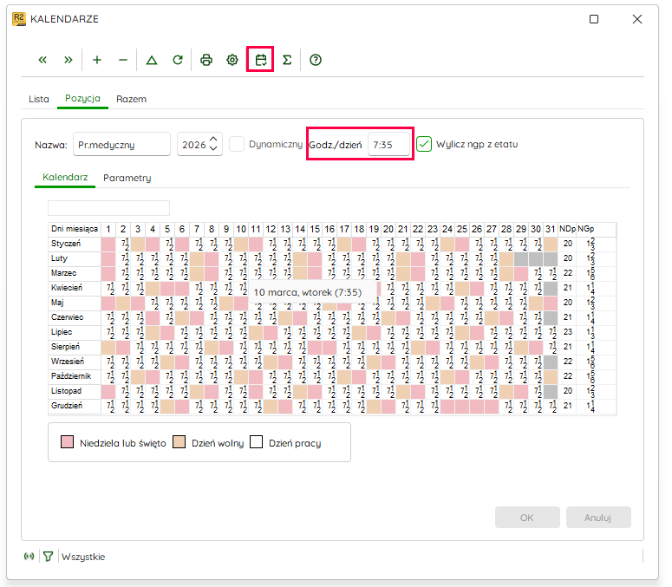
Task: Click the Kwiecień day 1 working cell
Action: (x=108, y=288)
